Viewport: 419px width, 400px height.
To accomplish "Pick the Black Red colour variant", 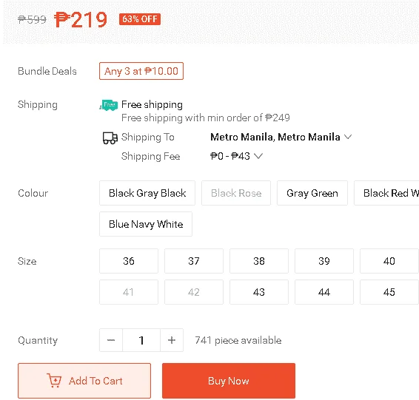I will (386, 193).
